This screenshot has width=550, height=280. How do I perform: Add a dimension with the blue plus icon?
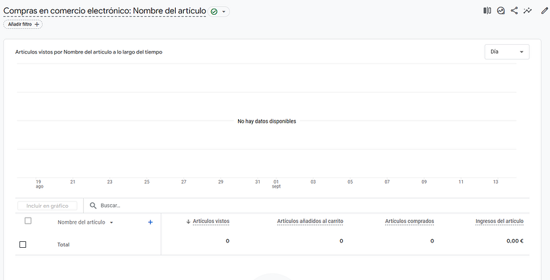coord(150,222)
